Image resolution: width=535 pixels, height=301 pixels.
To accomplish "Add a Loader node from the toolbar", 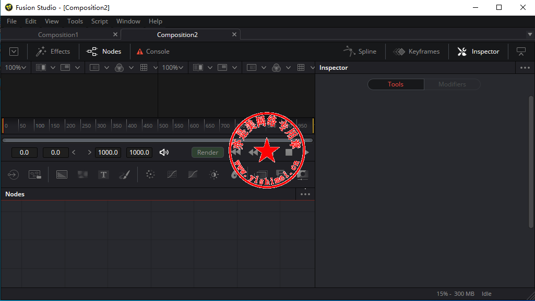I will [13, 174].
